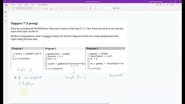Click the horizontal scrollbar at the bottom

(59, 104)
